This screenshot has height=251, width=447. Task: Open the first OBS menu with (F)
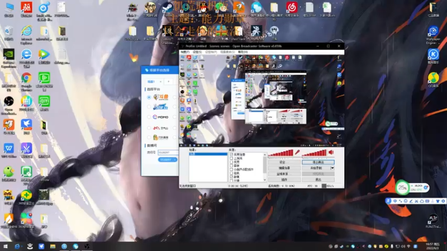pos(185,52)
